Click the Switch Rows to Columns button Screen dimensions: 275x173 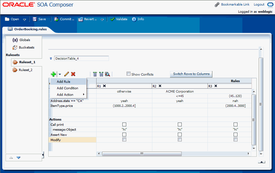191,74
